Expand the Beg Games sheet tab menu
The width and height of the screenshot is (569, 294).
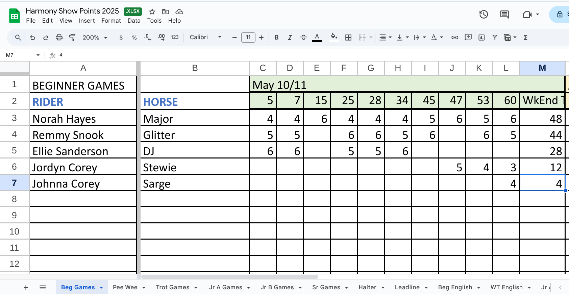pyautogui.click(x=101, y=288)
